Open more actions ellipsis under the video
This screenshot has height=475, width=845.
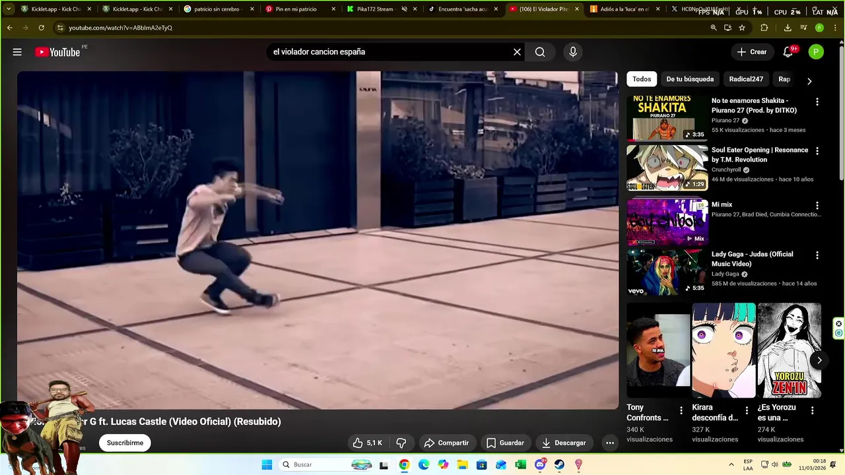610,443
